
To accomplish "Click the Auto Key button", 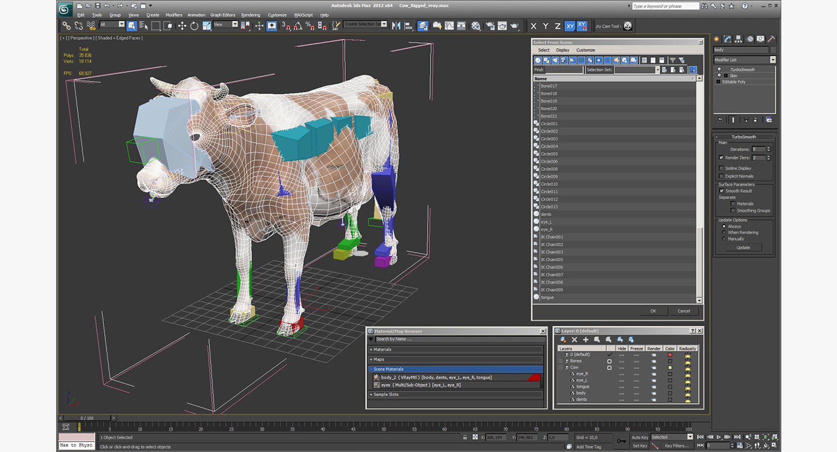I will (640, 437).
